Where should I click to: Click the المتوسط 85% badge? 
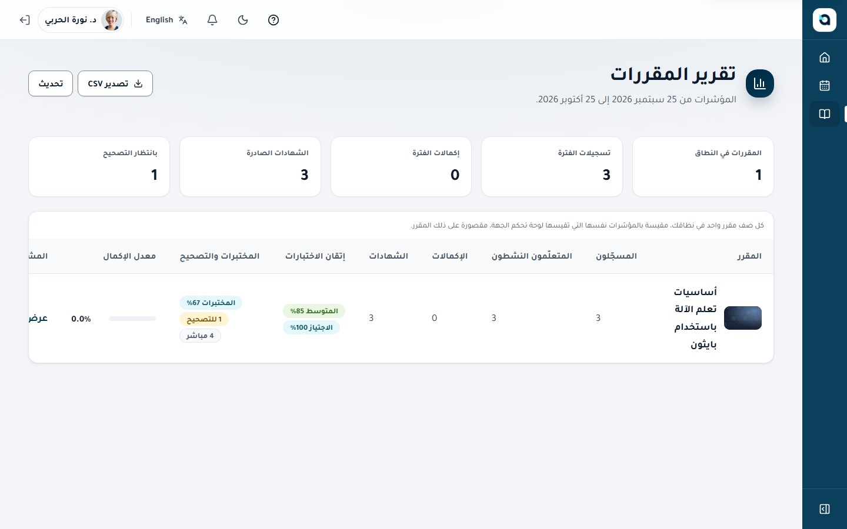(x=314, y=311)
